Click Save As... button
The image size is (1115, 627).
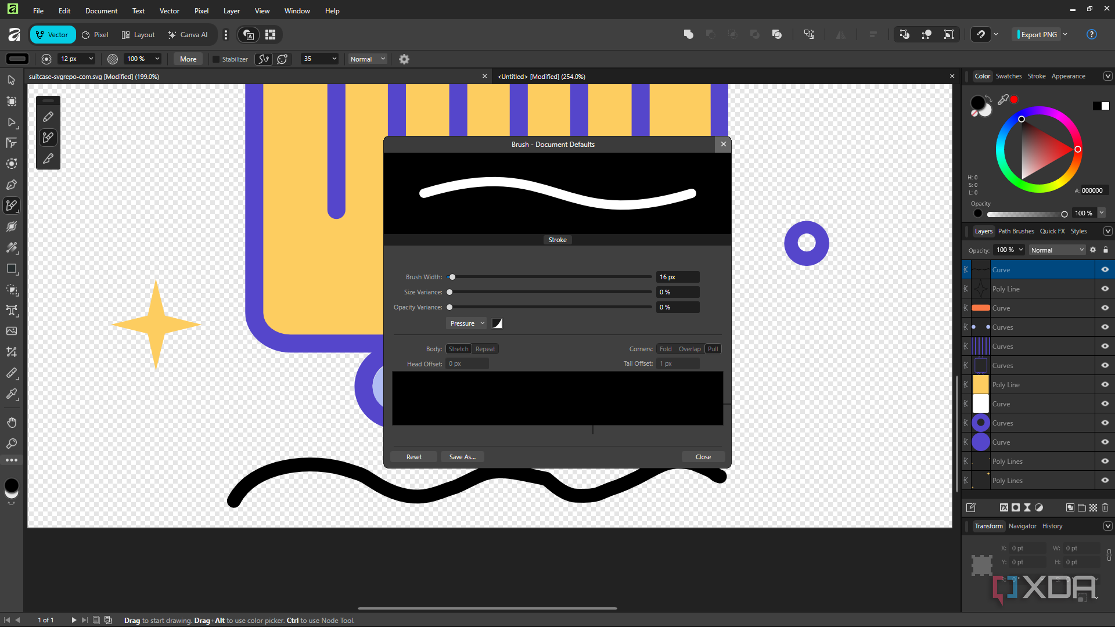(x=462, y=457)
